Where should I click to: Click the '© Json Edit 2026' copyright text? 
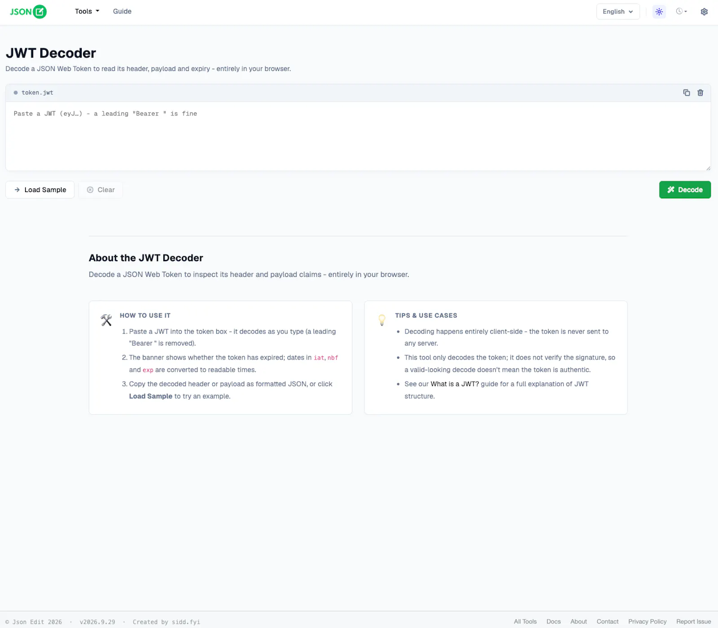coord(34,622)
